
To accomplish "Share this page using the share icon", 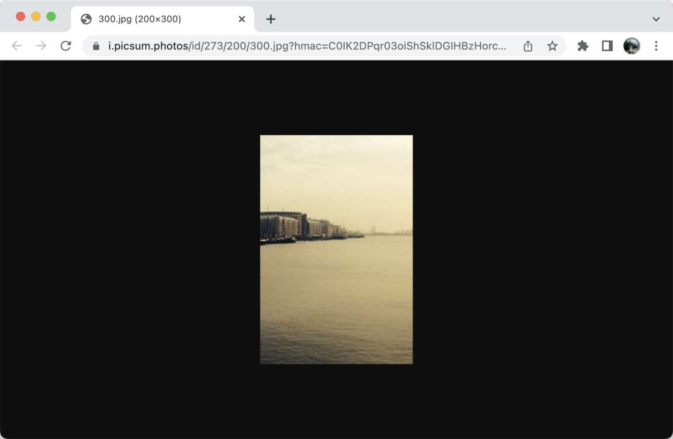I will (528, 46).
